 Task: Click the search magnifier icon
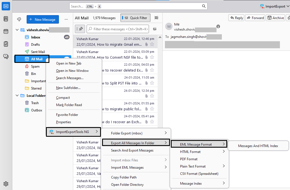(204, 6)
